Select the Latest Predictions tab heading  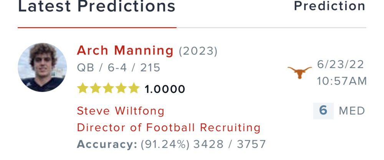tap(97, 7)
